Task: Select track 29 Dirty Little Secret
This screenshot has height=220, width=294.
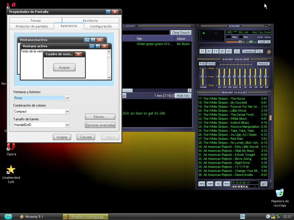Action: click(x=233, y=147)
